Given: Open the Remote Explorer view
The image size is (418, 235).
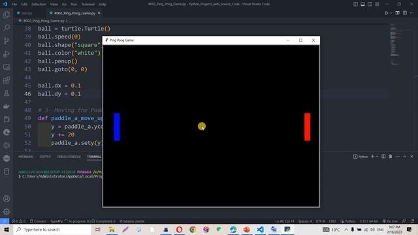Looking at the screenshot, I should tap(7, 67).
